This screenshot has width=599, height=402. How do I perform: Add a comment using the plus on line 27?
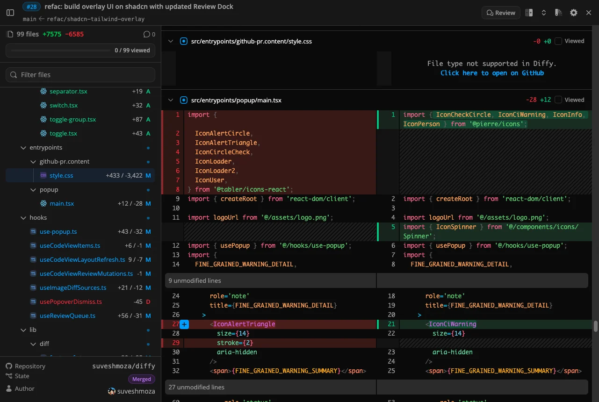tap(184, 324)
